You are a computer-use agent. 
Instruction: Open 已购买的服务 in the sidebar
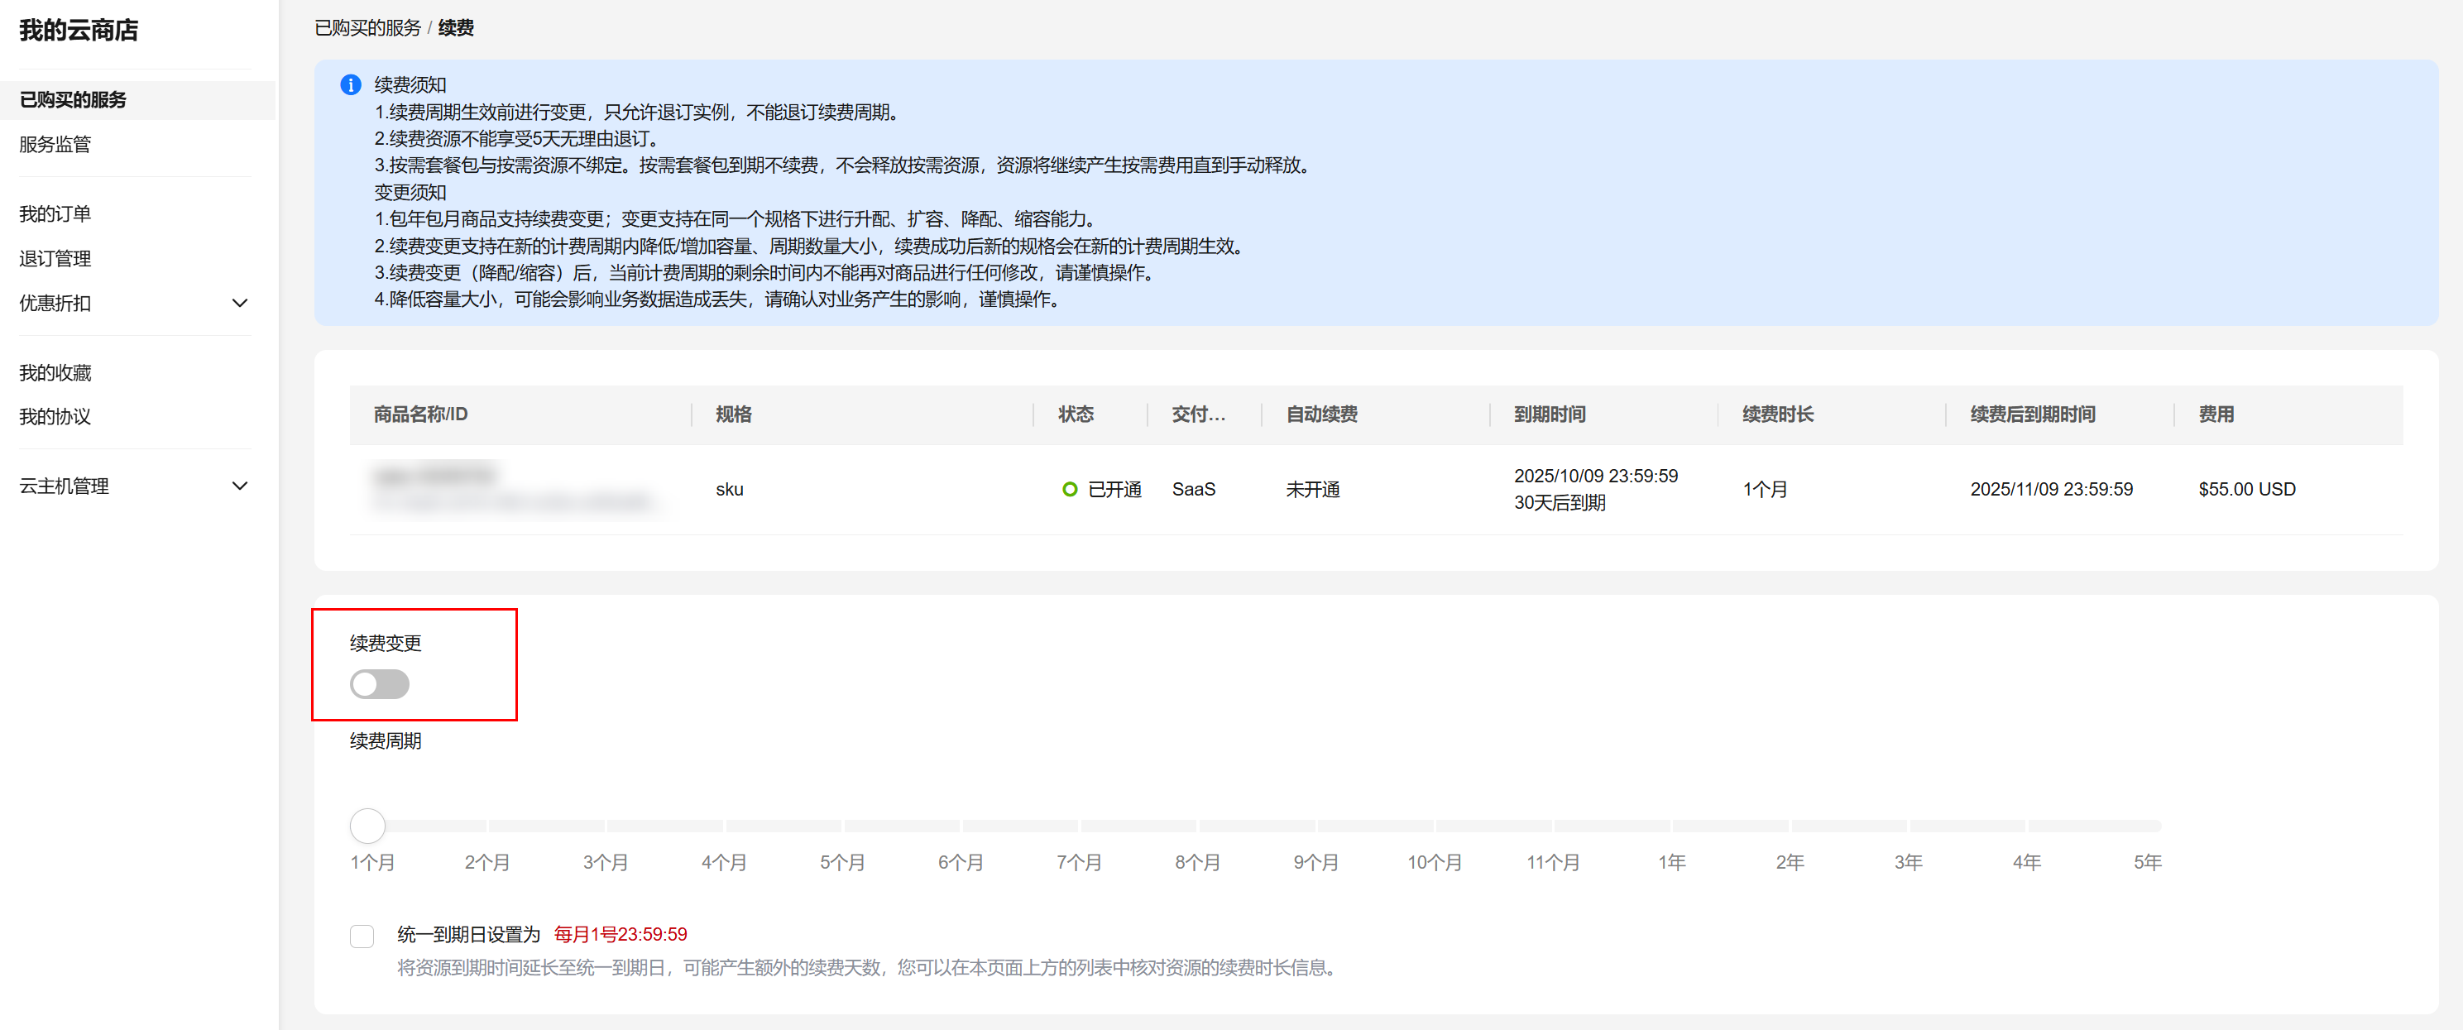[x=73, y=99]
